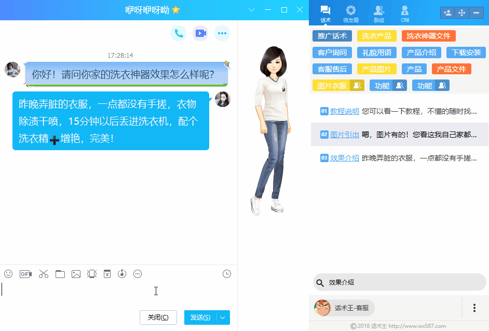Select the 客服售后 tag

(332, 69)
